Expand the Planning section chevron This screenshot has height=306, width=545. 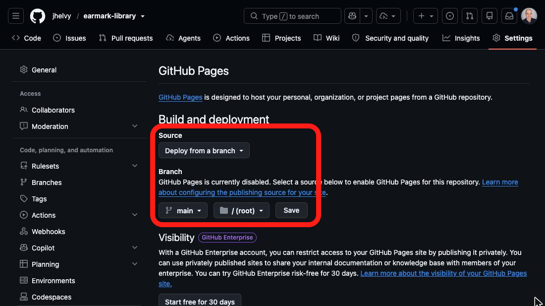point(134,264)
